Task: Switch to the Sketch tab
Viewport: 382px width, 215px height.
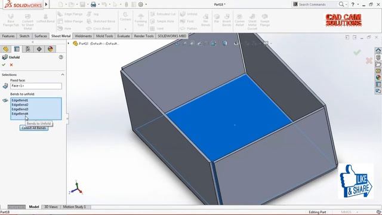Action: coord(24,36)
